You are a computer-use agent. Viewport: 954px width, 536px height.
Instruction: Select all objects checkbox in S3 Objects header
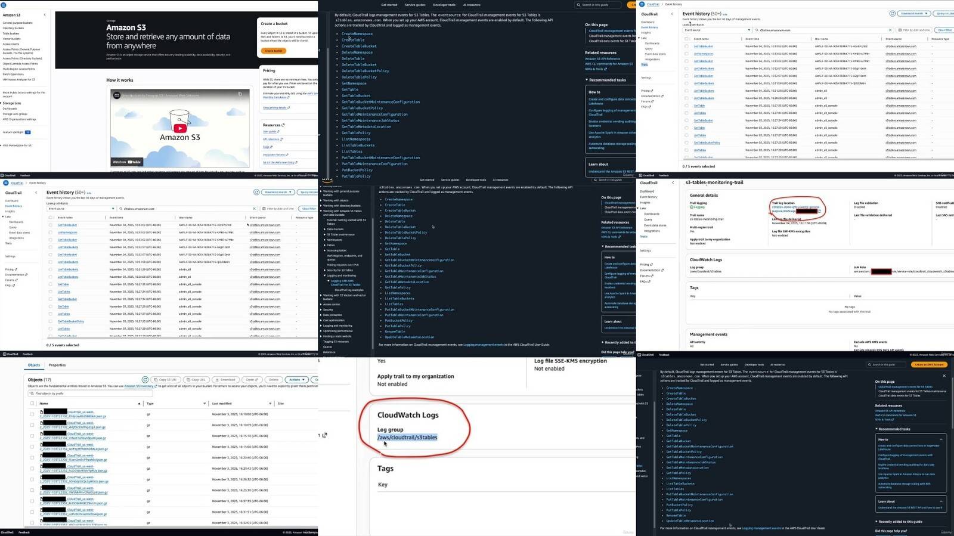click(x=32, y=404)
